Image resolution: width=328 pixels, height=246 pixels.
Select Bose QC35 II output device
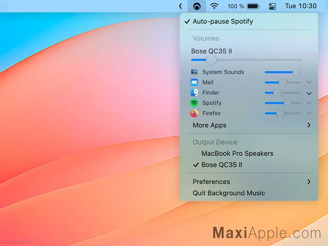click(x=249, y=165)
